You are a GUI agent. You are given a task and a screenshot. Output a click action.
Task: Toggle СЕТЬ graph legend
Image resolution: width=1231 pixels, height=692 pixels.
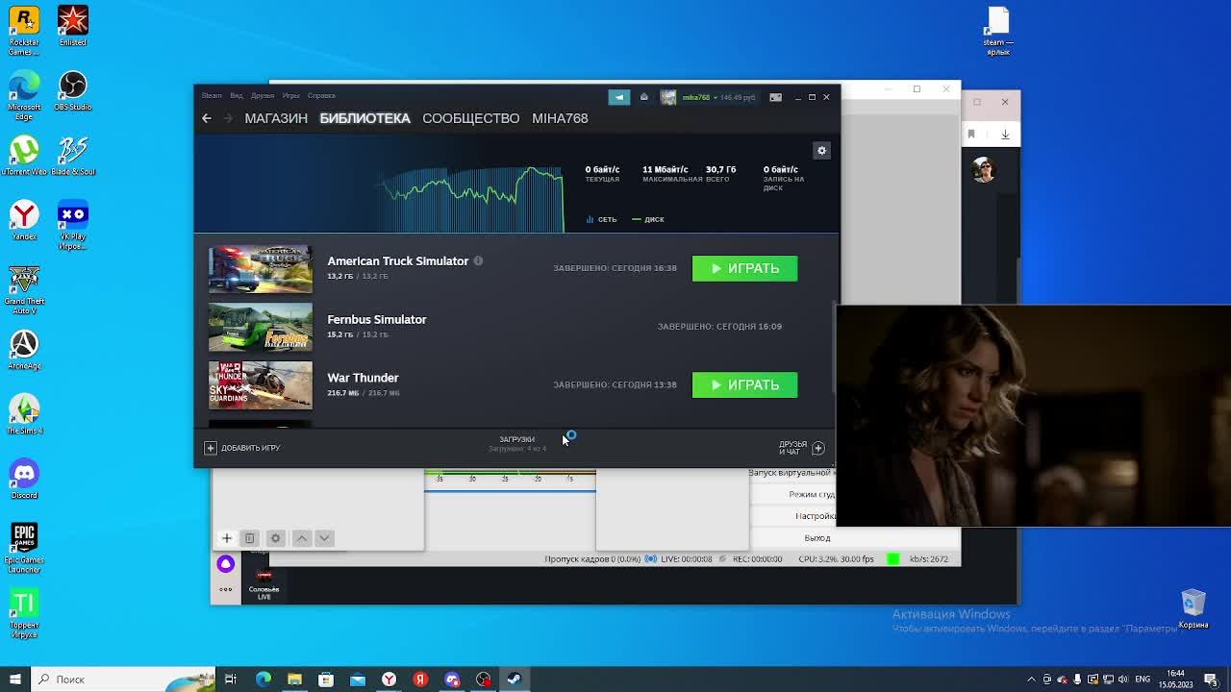click(601, 219)
